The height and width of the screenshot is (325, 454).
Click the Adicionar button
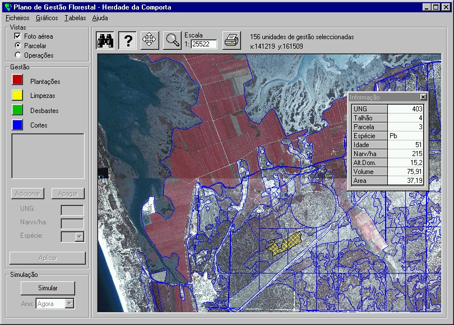[x=28, y=194]
